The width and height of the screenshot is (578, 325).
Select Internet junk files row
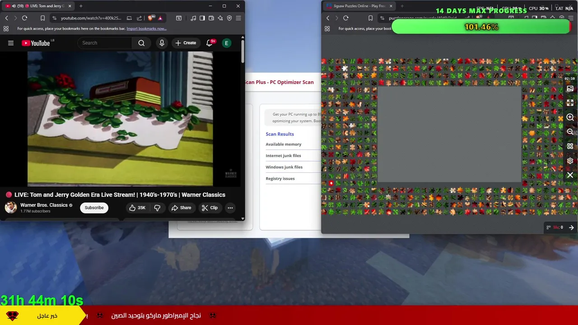[283, 156]
